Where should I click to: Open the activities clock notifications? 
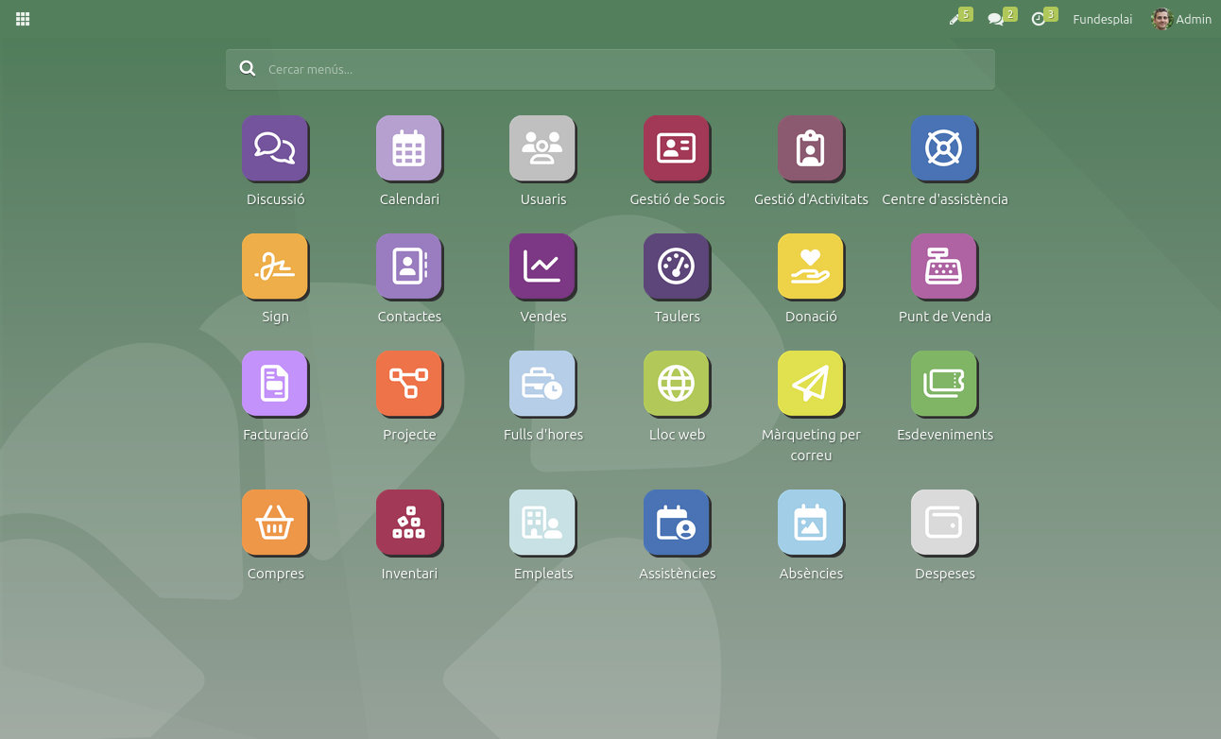click(1040, 19)
